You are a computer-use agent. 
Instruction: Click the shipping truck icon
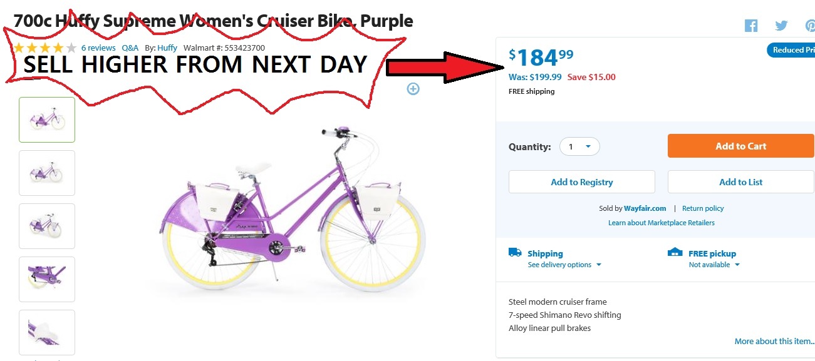coord(515,253)
